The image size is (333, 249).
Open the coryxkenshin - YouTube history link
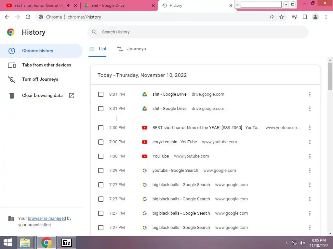175,142
